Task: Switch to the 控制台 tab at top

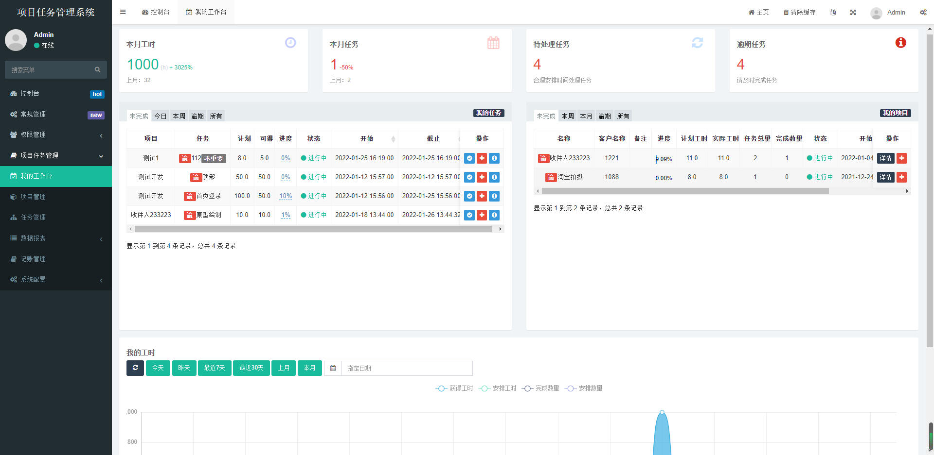Action: [x=156, y=12]
